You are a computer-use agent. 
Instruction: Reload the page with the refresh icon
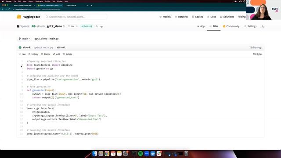(10, 9)
